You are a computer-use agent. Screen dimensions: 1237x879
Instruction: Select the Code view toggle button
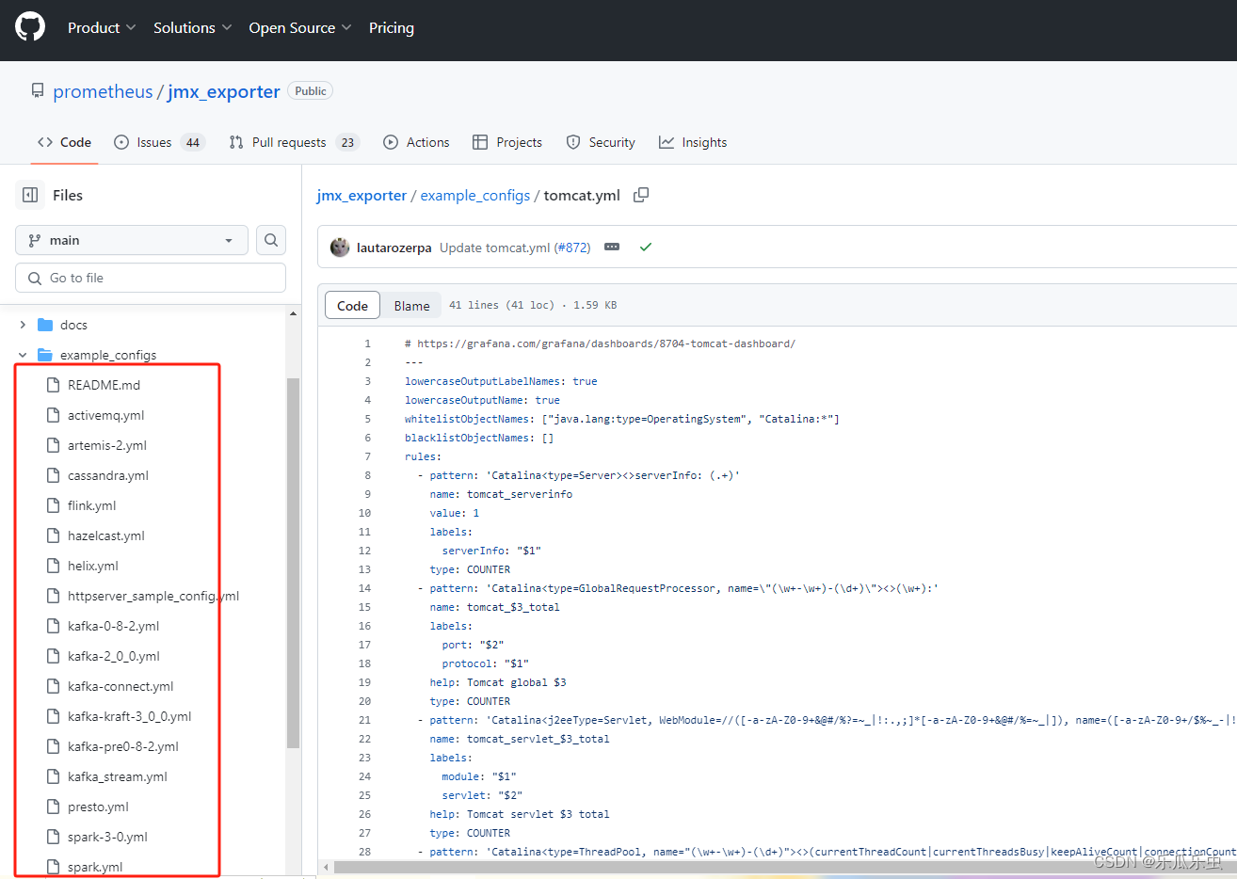[x=353, y=306]
